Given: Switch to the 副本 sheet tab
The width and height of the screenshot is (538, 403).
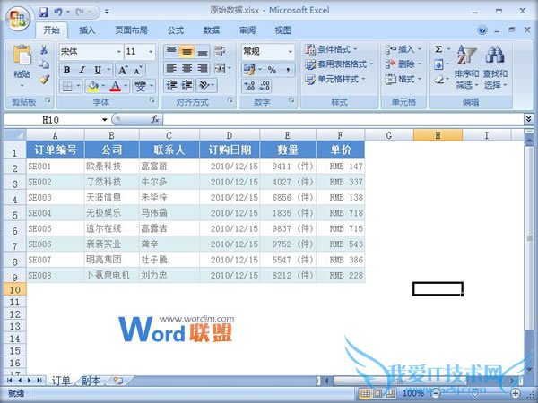Looking at the screenshot, I should click(91, 381).
